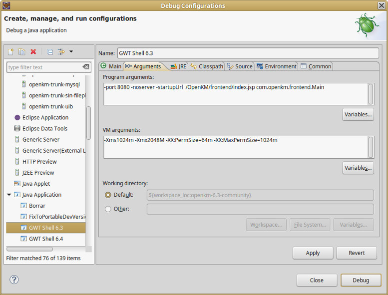
Task: Select openkm-trunk-mysql server icon
Action: coord(24,84)
